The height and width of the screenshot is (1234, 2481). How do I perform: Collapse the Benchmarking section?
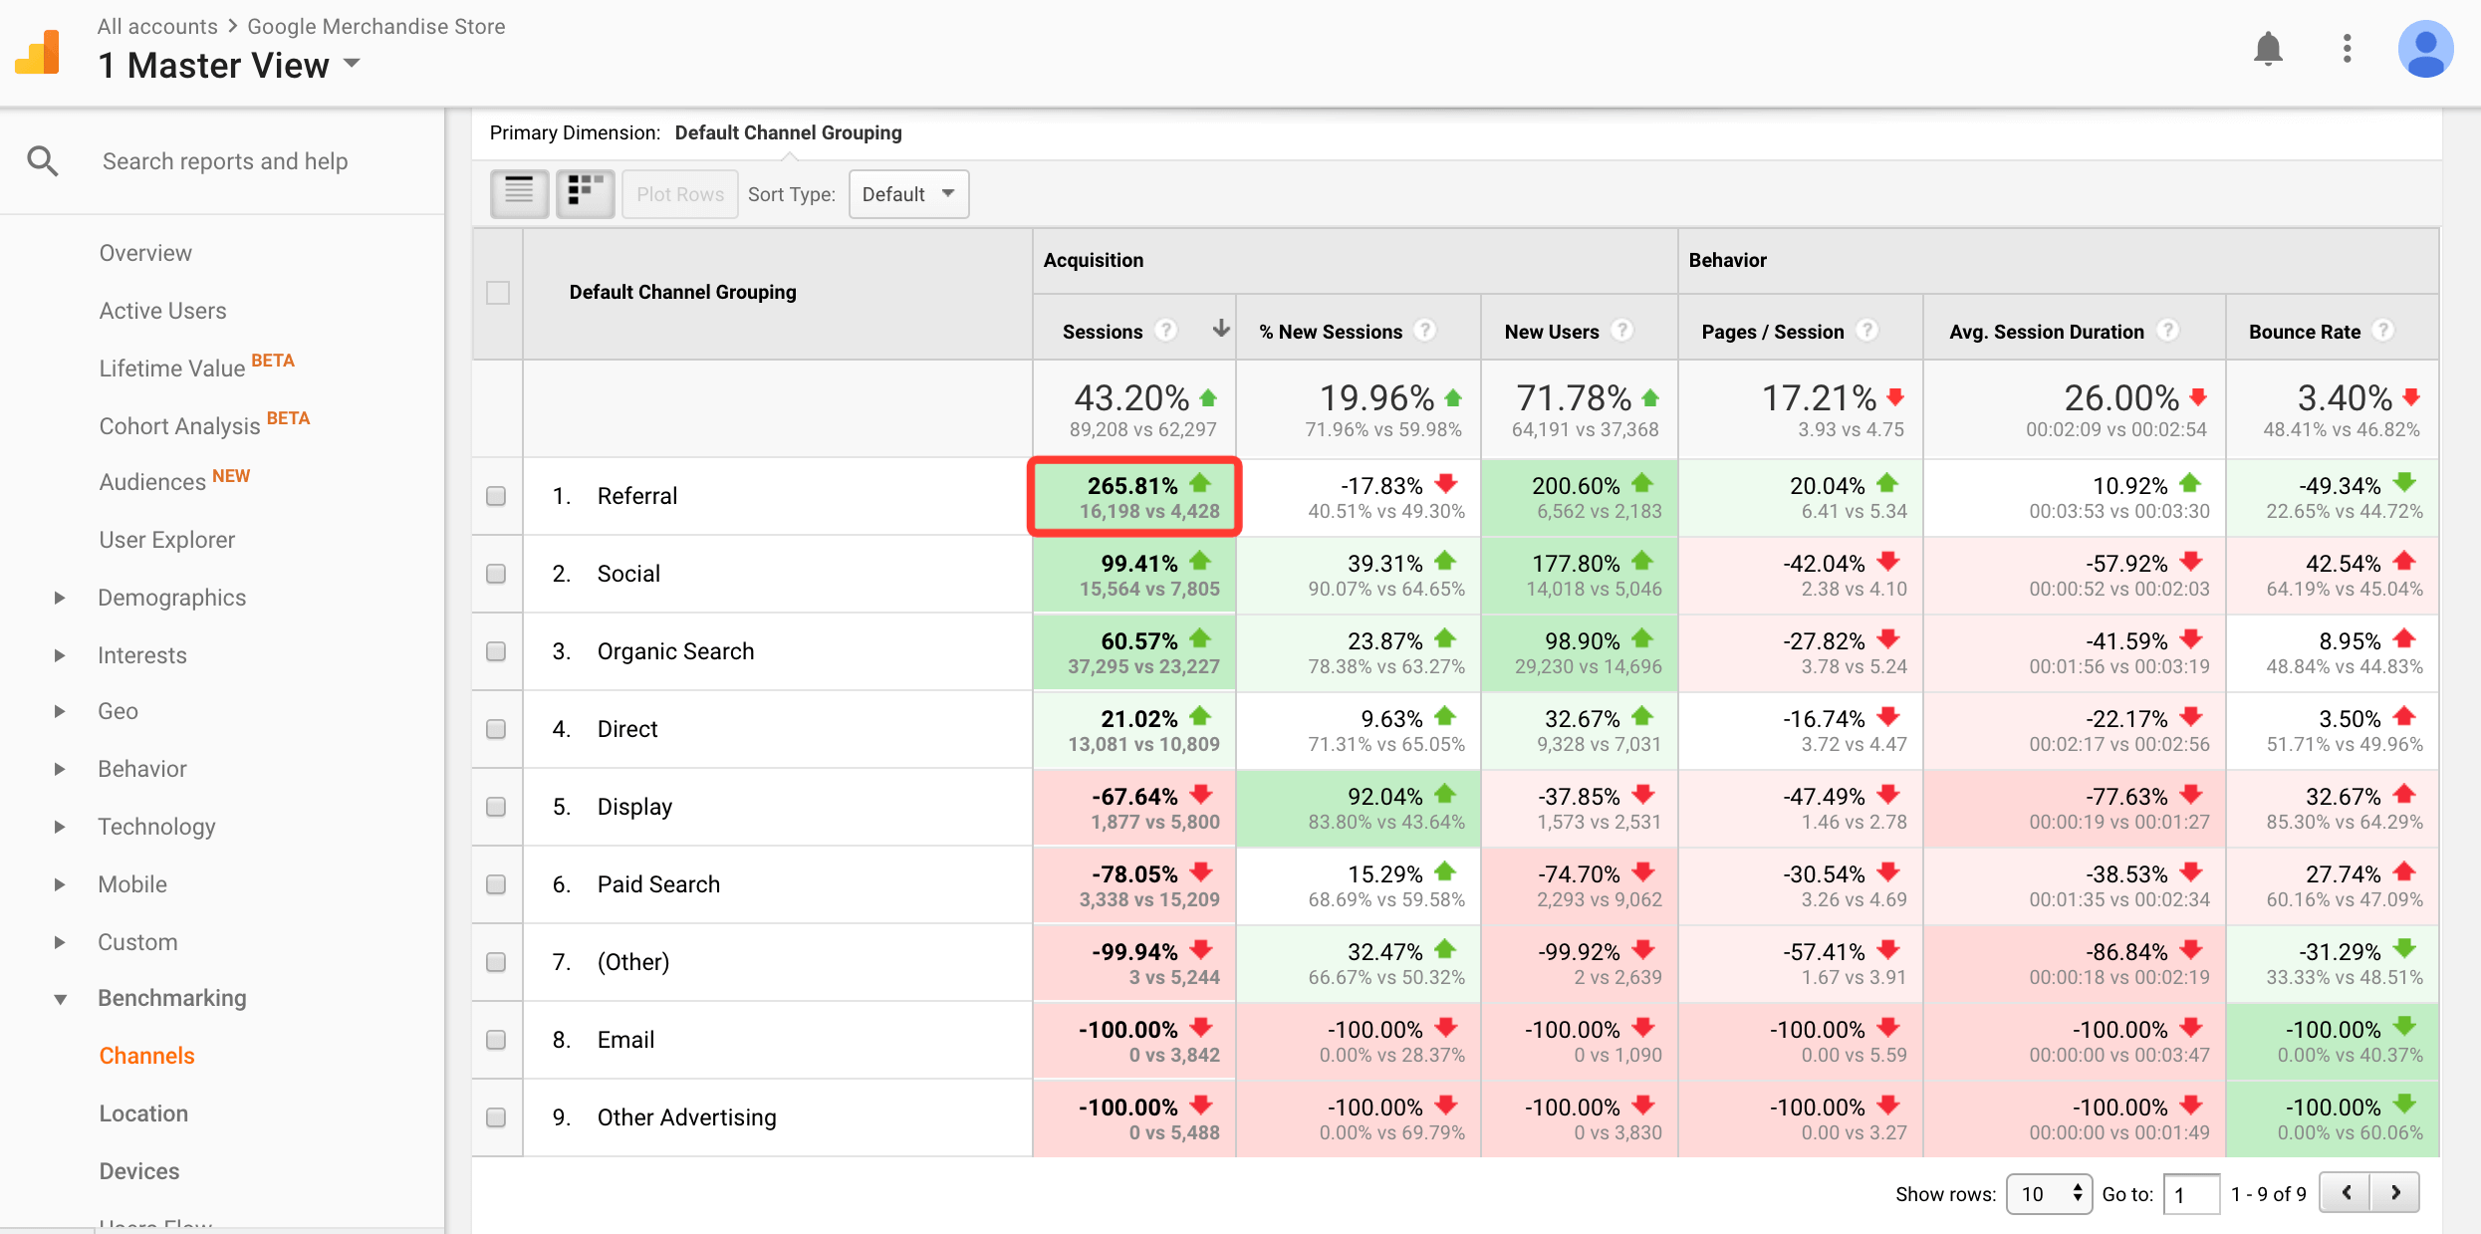click(x=60, y=999)
